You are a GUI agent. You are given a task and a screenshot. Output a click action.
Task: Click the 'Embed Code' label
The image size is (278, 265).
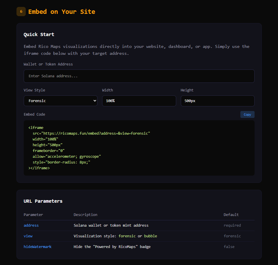(34, 114)
